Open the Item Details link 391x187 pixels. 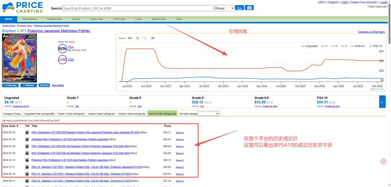(x=58, y=85)
